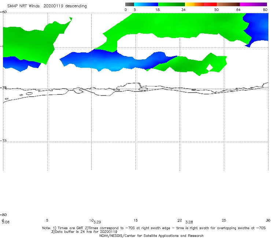Click color scale label '64'
Viewport: 271px width, 238px height.
[238, 10]
